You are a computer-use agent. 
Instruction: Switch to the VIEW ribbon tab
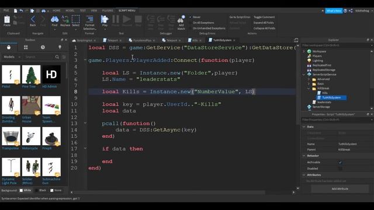tap(94, 10)
